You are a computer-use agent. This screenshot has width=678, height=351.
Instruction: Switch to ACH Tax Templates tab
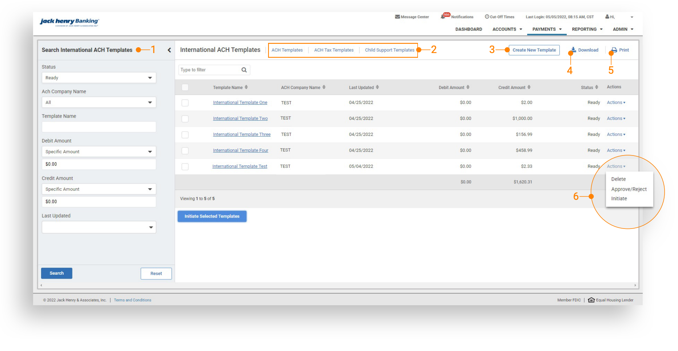pyautogui.click(x=334, y=50)
